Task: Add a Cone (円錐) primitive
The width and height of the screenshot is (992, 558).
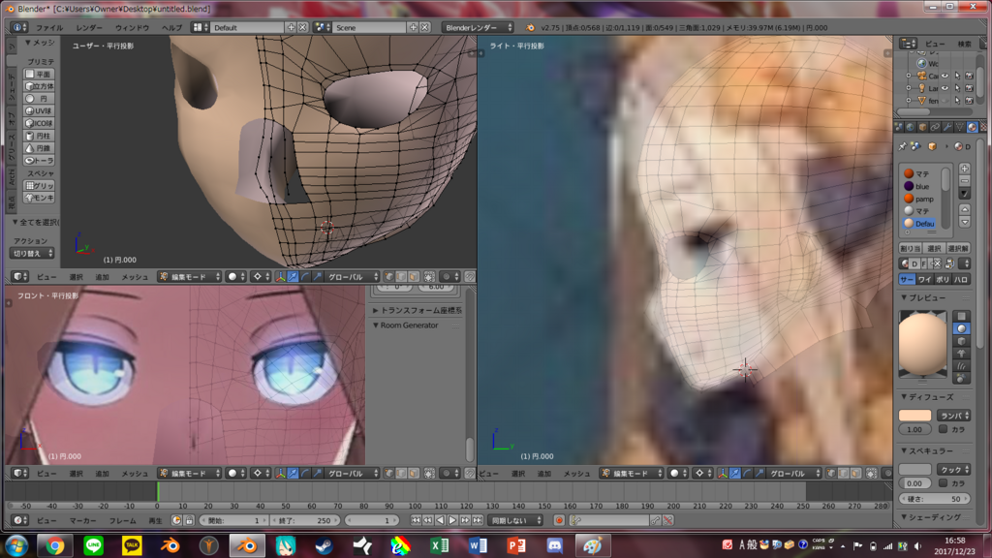Action: (x=39, y=148)
